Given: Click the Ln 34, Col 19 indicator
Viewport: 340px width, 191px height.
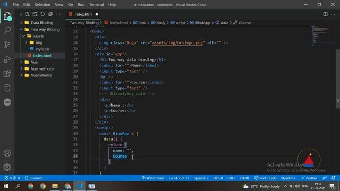Looking at the screenshot, I should click(179, 178).
